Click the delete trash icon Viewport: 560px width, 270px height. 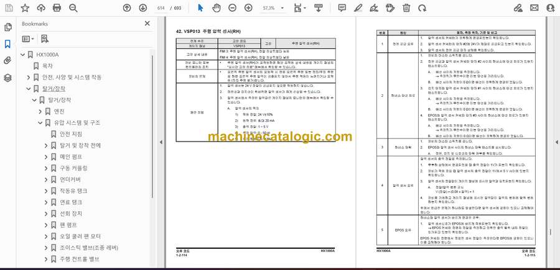[406, 8]
